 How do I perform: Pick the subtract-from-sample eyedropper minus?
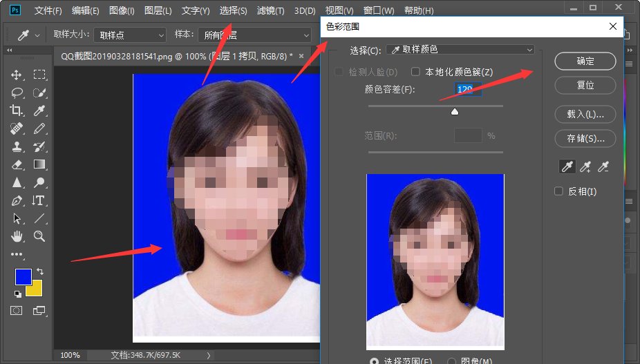click(x=603, y=166)
